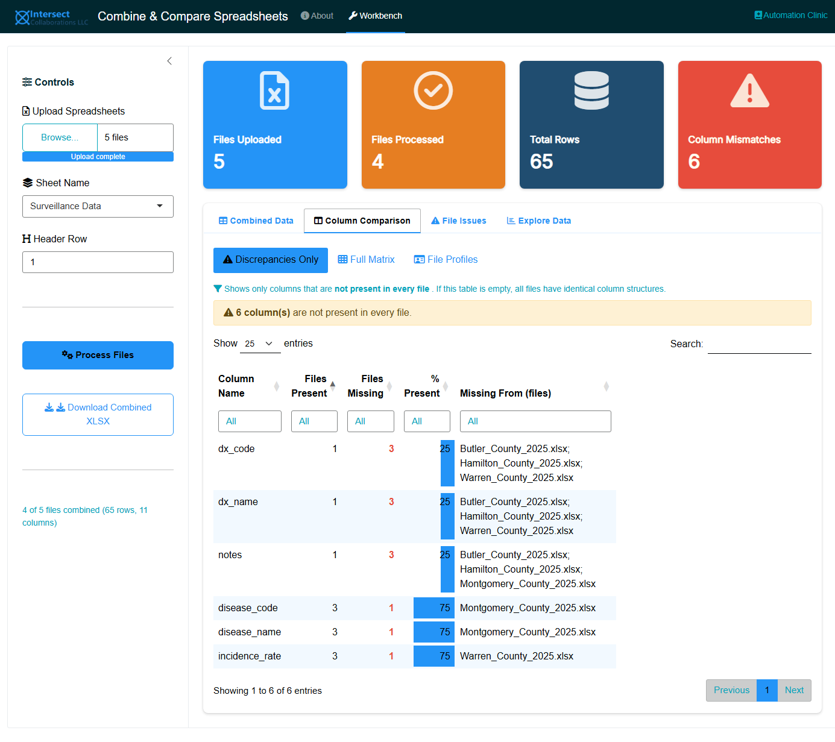
Task: Open the Sheet Name dropdown
Action: [x=98, y=206]
